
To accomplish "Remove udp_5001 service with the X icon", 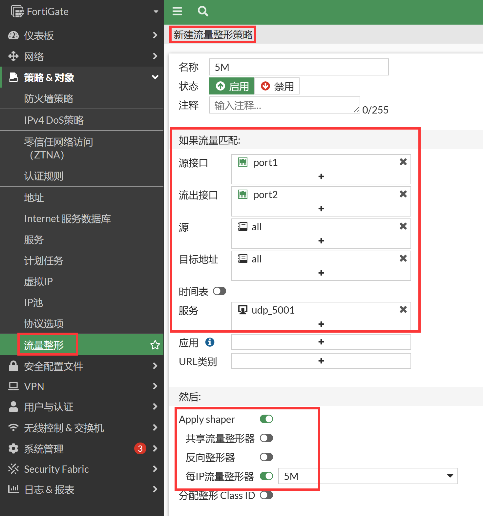I will (403, 309).
